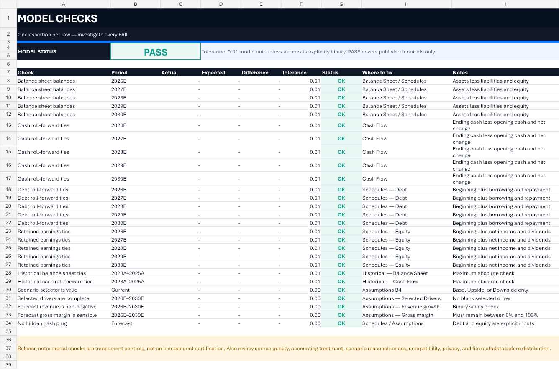Viewport: 559px width, 369px height.
Task: Select Historical balance sheet ties cell
Action: pos(64,273)
